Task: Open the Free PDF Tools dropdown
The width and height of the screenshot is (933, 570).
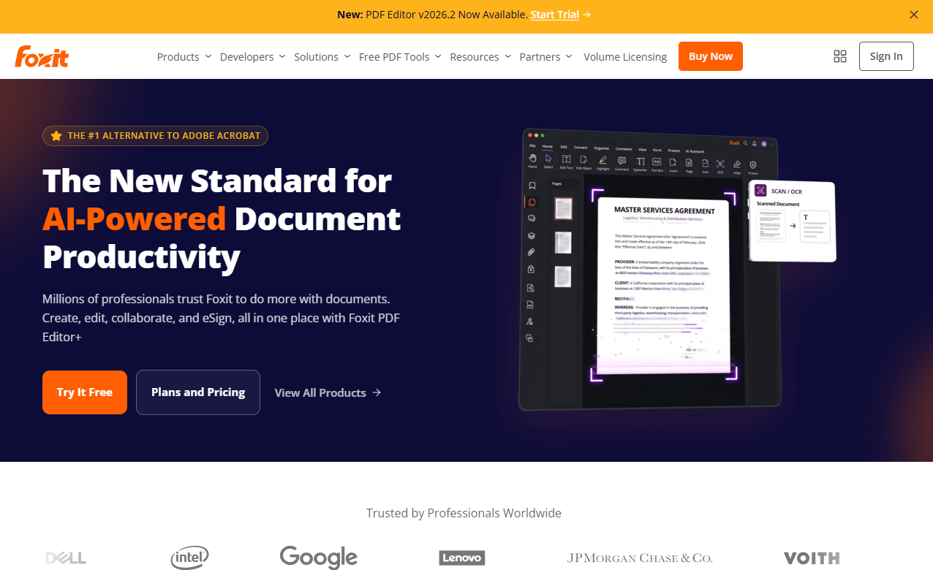Action: 400,57
